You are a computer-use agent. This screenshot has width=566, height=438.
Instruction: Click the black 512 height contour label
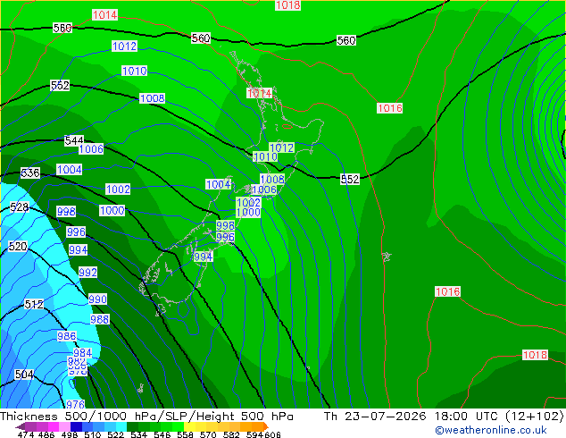click(x=34, y=304)
